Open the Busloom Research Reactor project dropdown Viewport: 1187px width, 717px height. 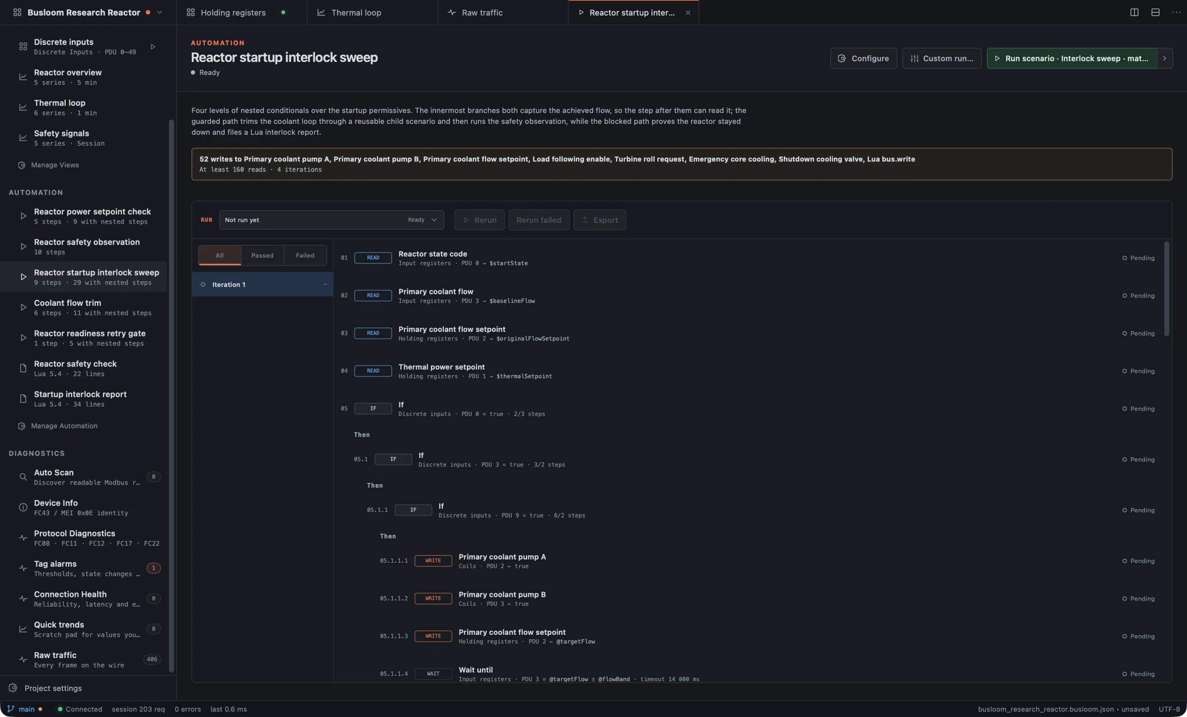159,12
